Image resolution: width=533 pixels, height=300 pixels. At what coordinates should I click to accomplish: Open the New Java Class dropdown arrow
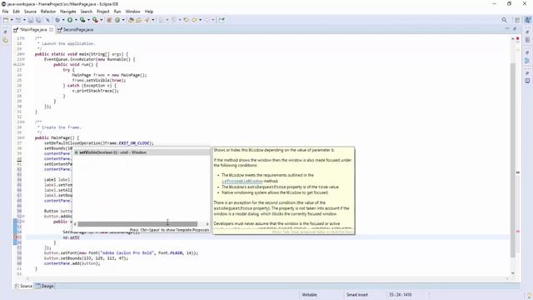[x=123, y=20]
